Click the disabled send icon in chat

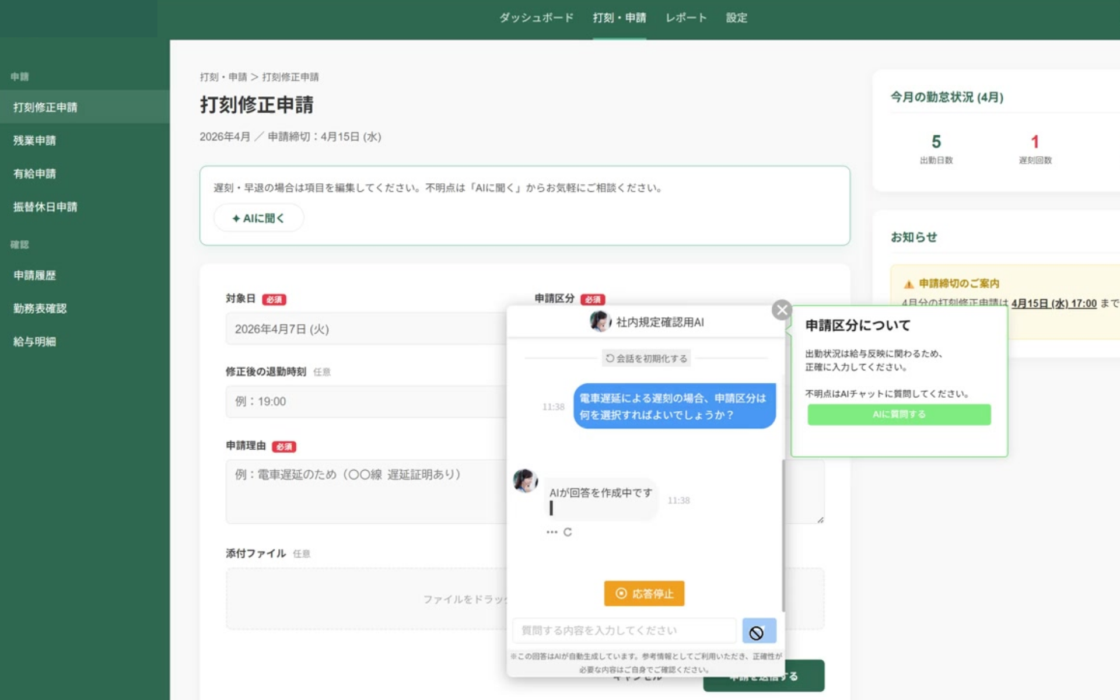[758, 631]
